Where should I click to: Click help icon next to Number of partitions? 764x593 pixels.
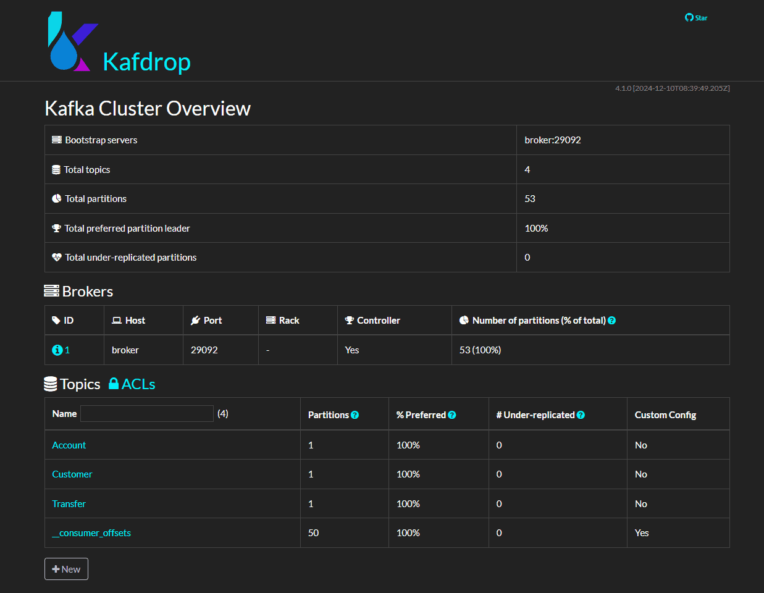pyautogui.click(x=611, y=321)
